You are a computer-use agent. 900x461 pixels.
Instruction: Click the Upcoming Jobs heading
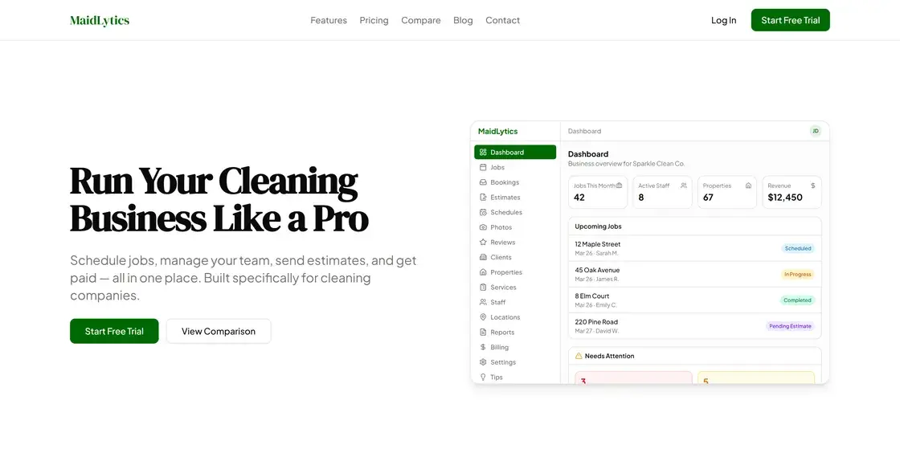click(598, 226)
